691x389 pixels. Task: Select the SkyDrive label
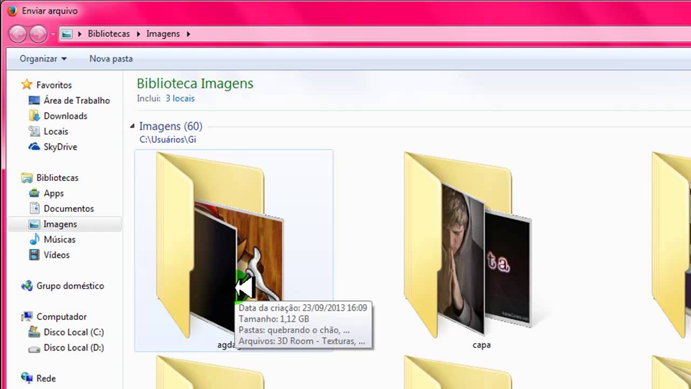tap(60, 146)
